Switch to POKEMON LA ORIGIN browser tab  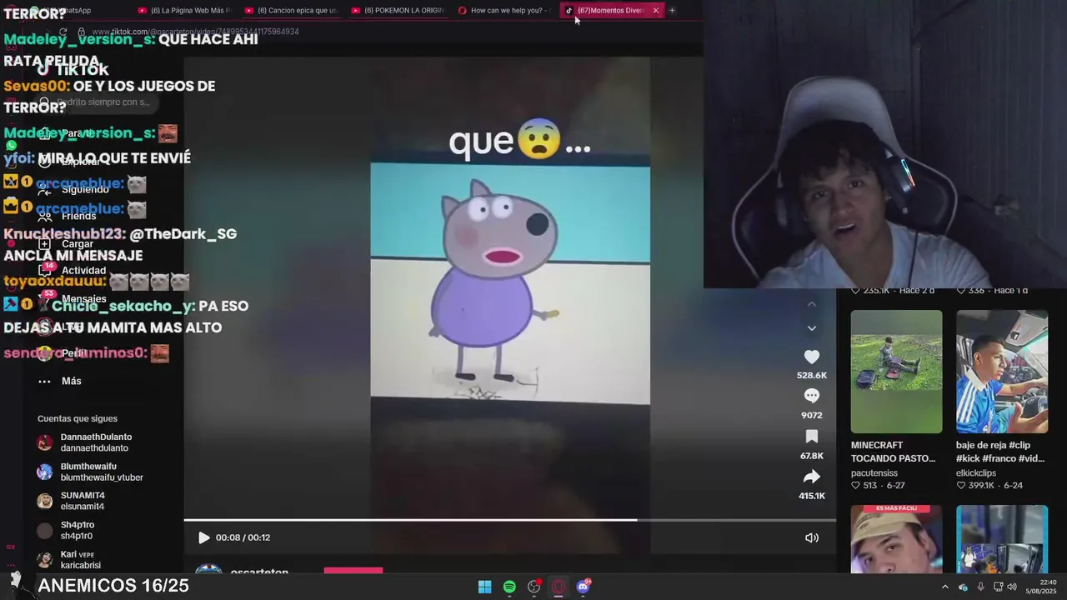(x=398, y=11)
